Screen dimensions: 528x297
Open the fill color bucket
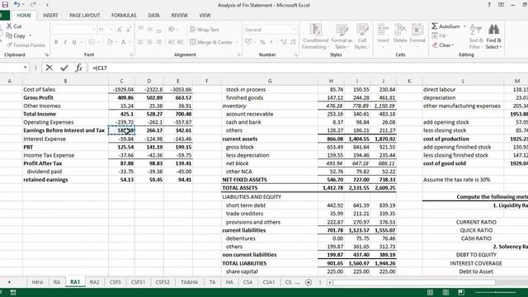click(110, 42)
